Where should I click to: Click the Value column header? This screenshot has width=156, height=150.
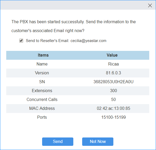tap(112, 55)
